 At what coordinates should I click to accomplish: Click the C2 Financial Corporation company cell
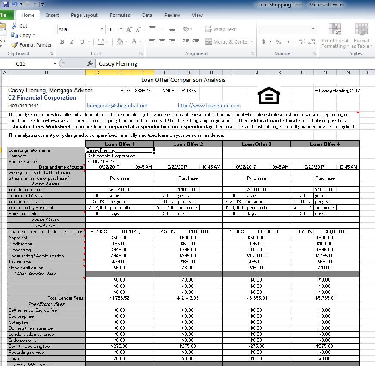119,156
